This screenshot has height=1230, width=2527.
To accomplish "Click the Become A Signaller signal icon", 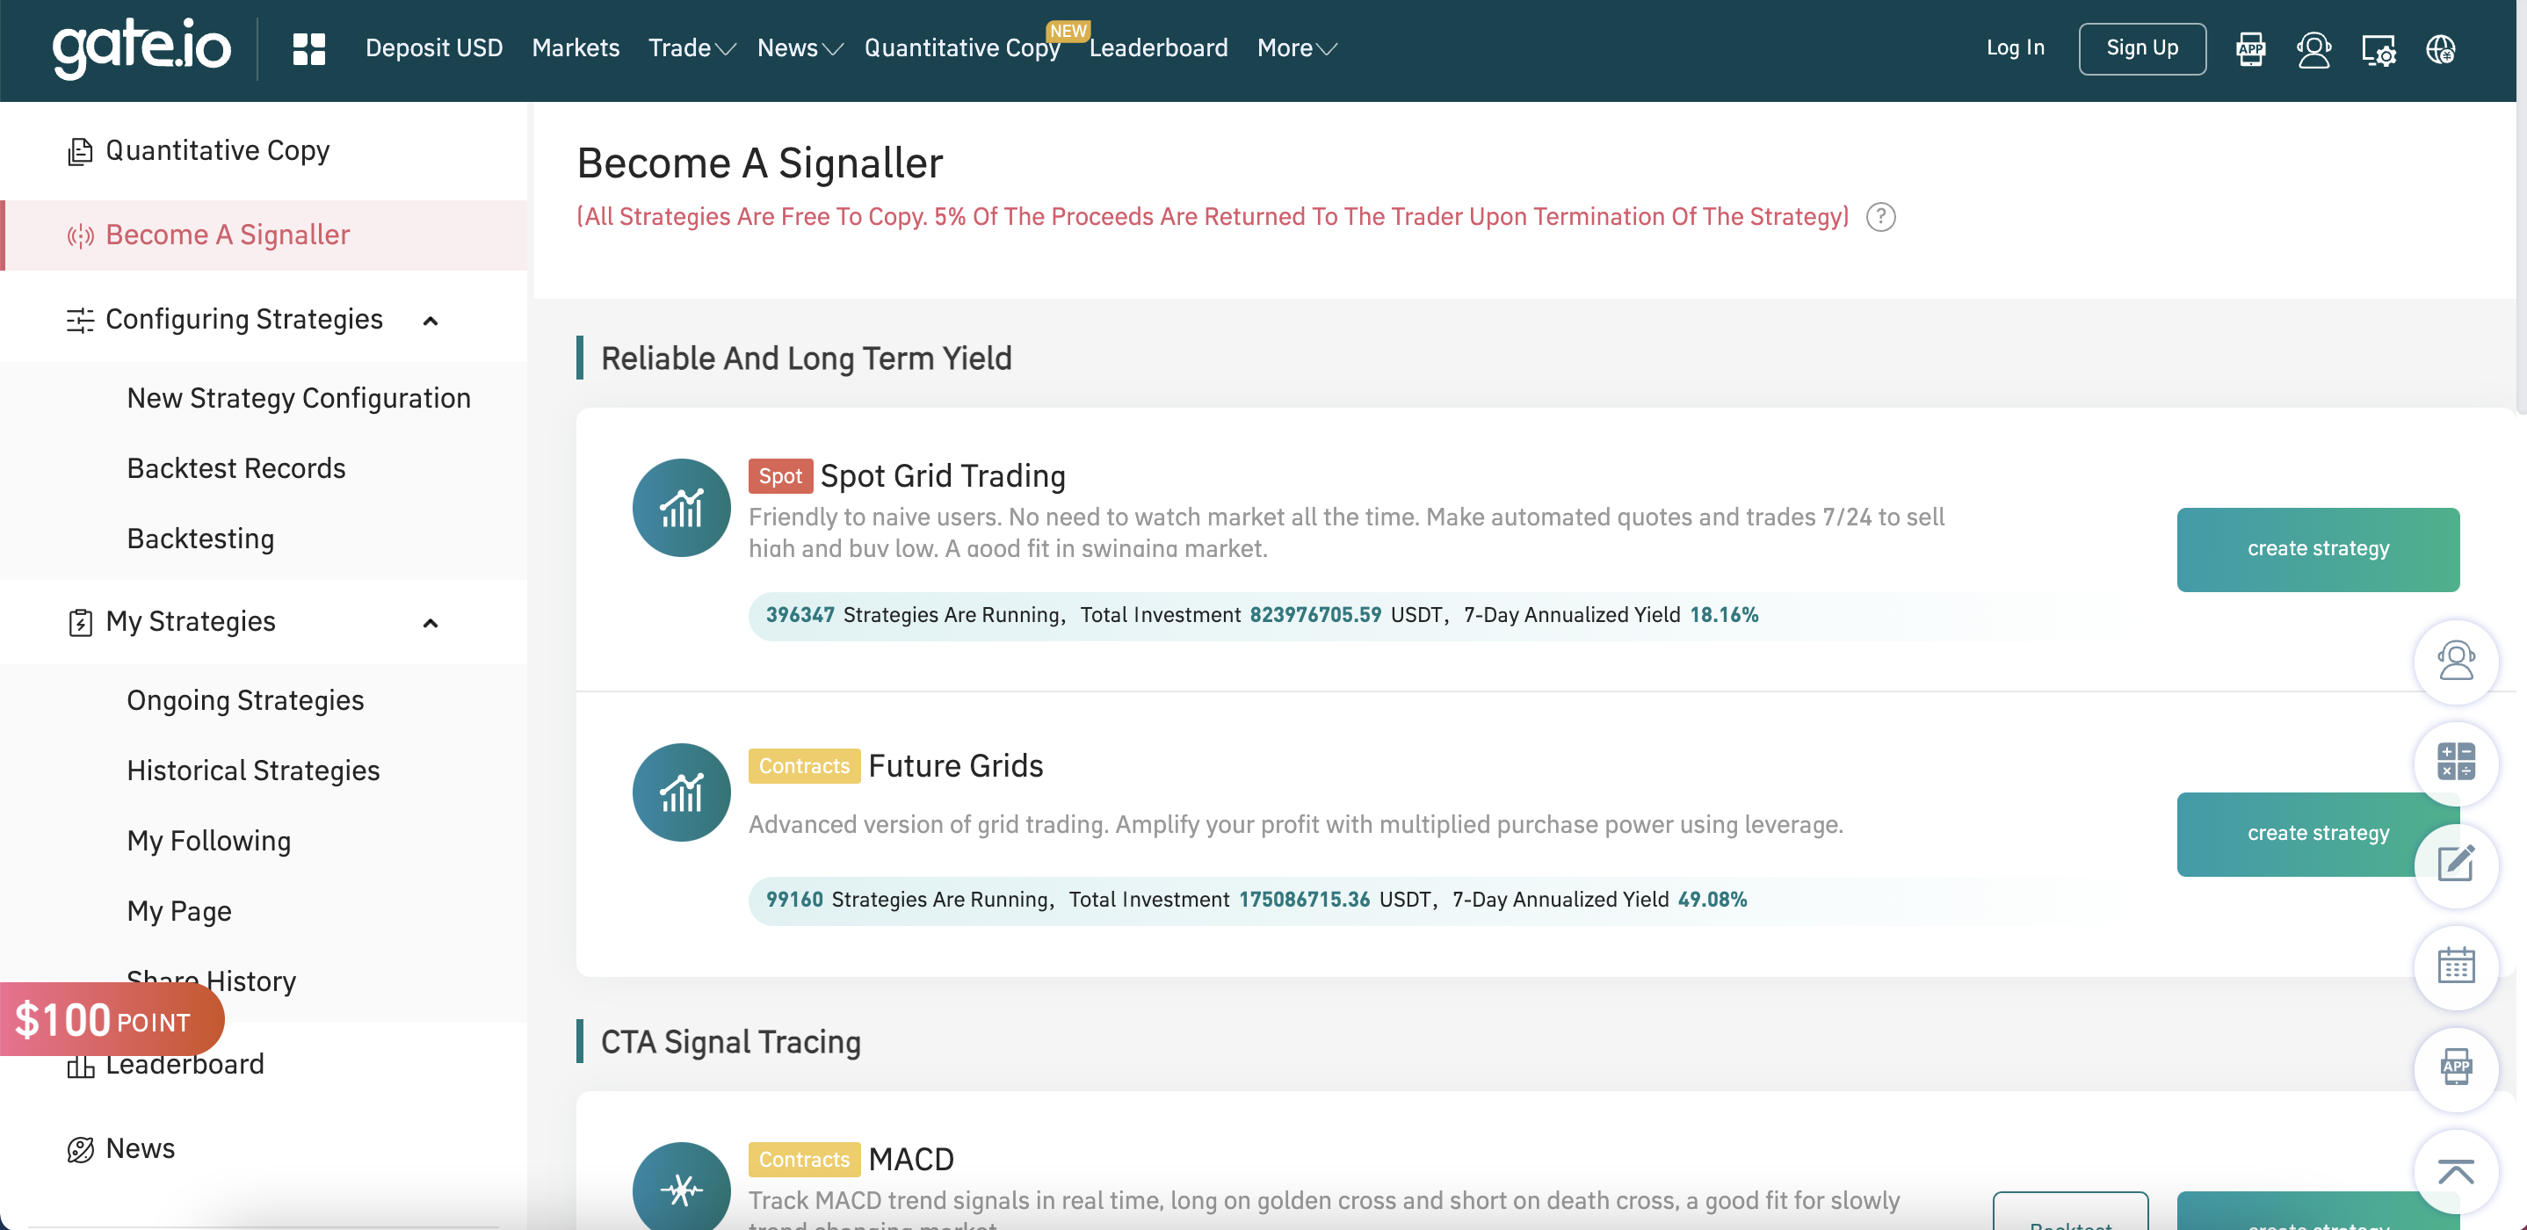I will [x=79, y=235].
